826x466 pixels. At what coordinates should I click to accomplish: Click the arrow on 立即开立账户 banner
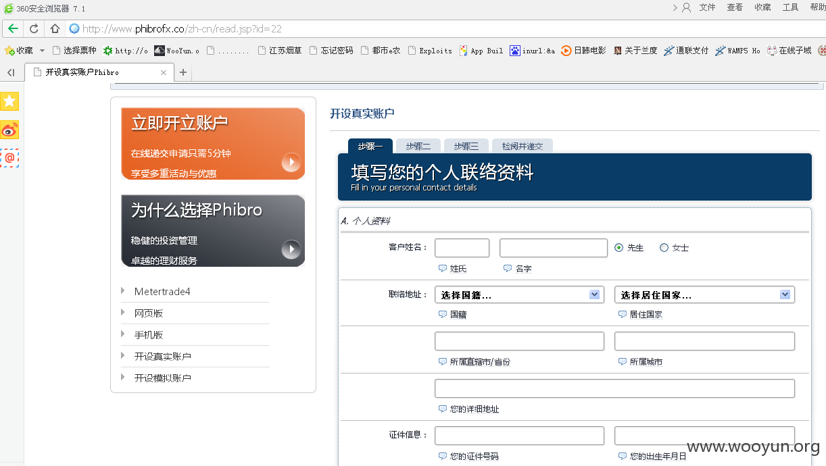coord(291,162)
